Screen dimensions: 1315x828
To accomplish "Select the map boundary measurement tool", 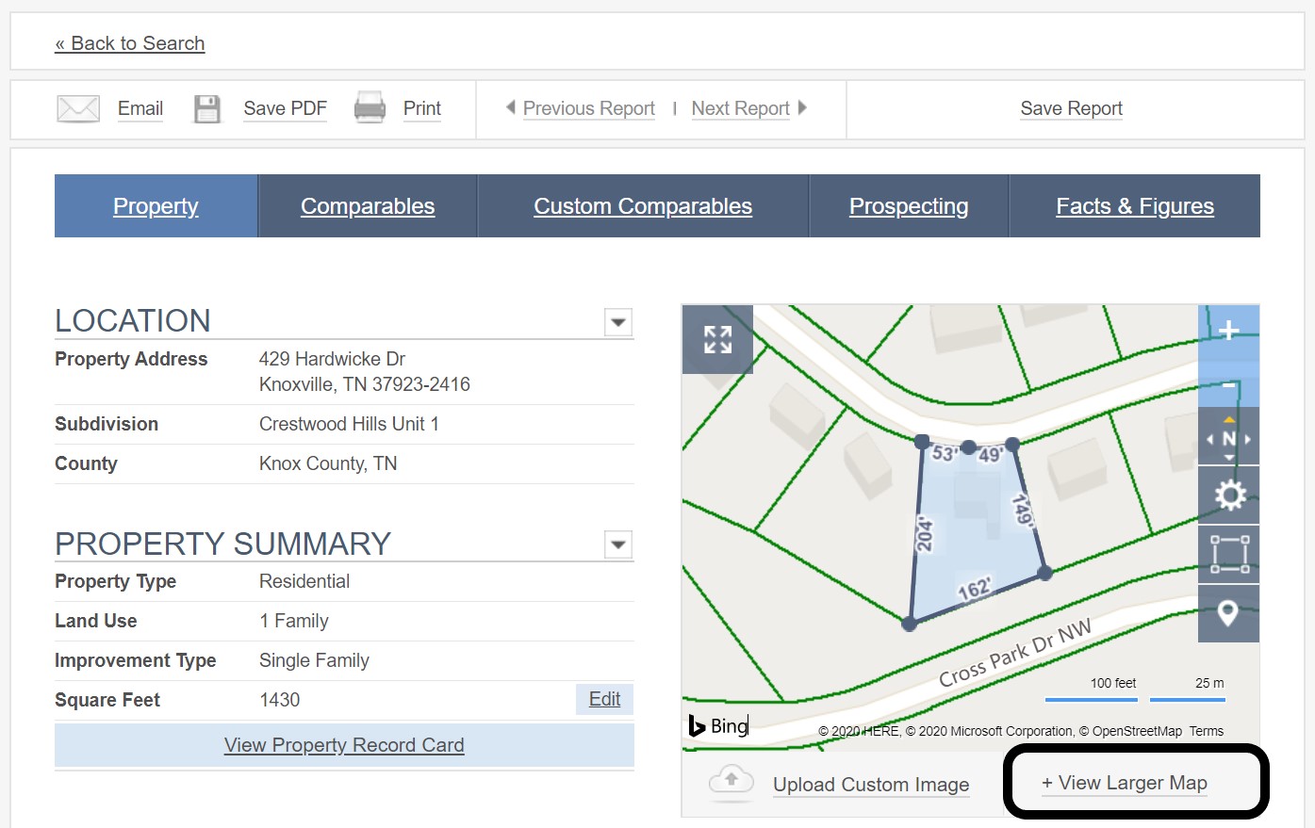I will 1228,553.
